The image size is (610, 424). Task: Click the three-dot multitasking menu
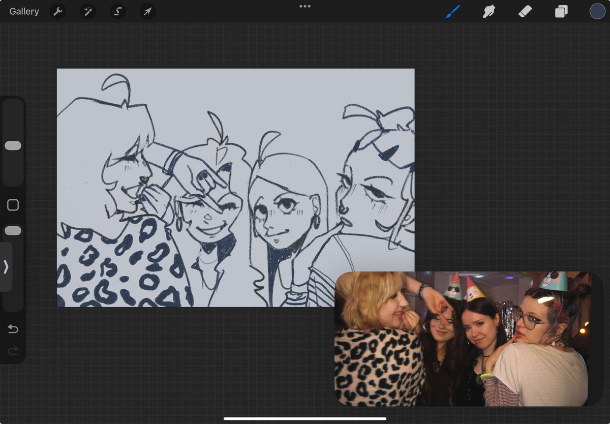[x=305, y=6]
